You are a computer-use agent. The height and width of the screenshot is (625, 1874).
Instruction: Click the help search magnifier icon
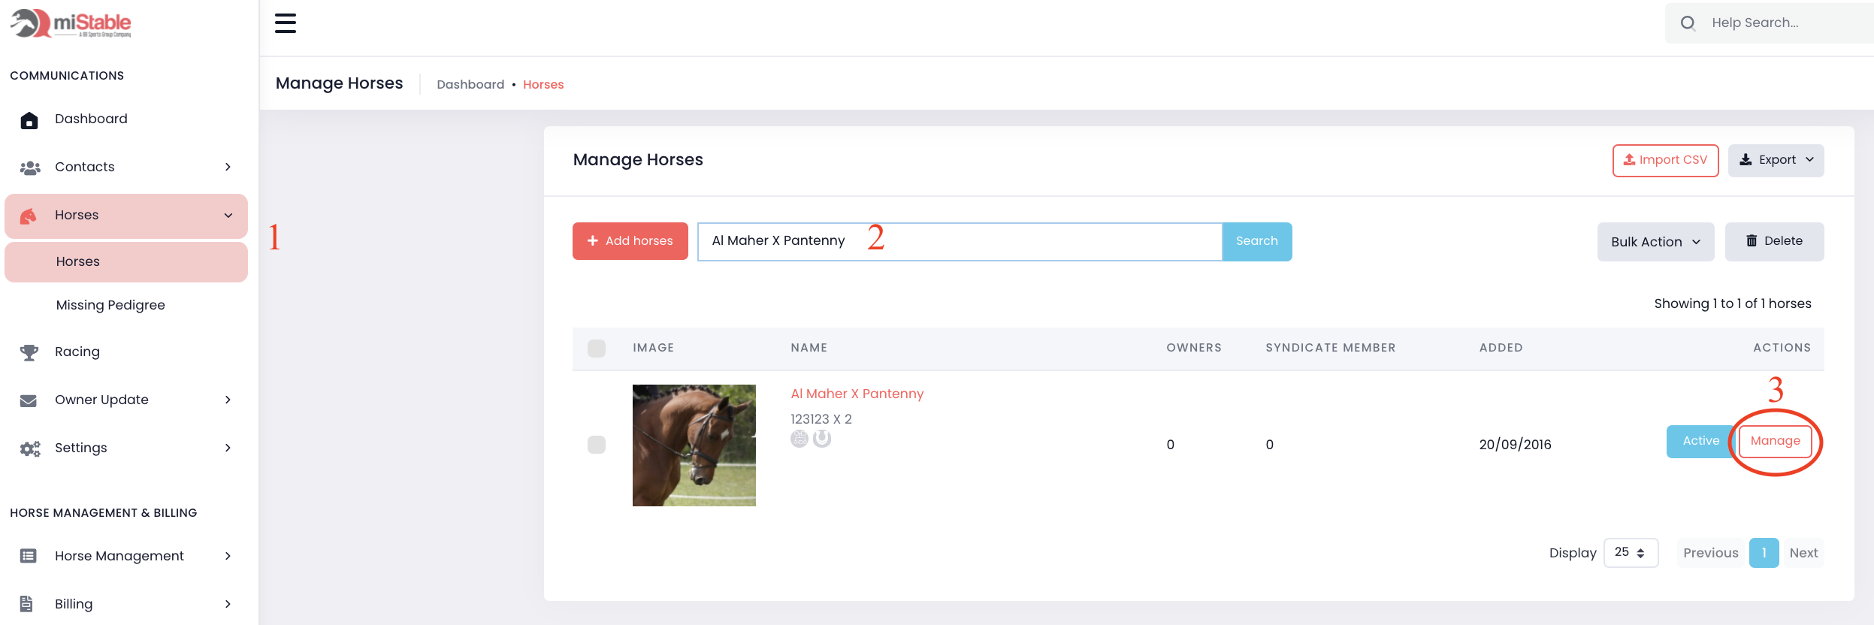point(1688,23)
